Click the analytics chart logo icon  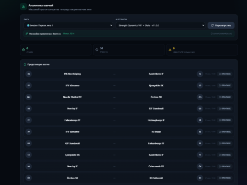pyautogui.click(x=23, y=7)
